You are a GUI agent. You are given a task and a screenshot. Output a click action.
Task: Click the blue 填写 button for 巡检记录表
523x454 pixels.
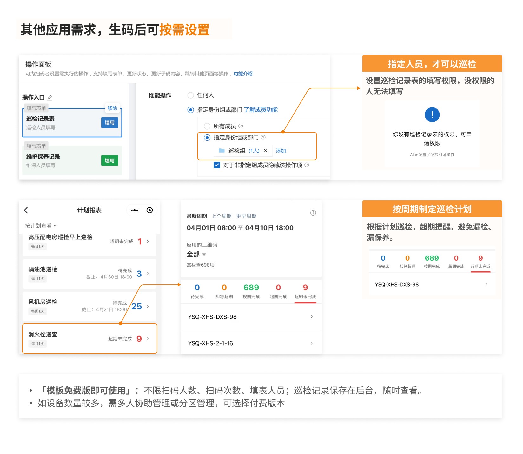109,123
